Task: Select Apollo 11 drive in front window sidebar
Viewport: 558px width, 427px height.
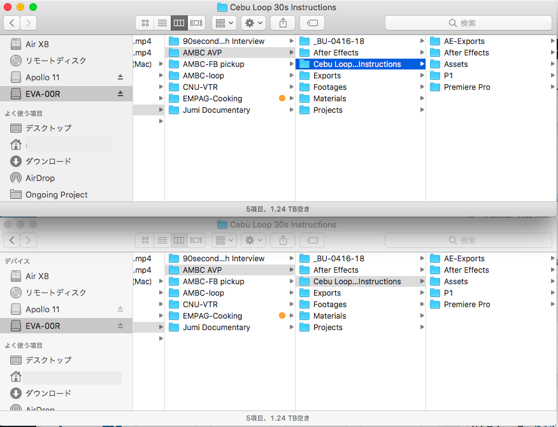Action: 66,77
